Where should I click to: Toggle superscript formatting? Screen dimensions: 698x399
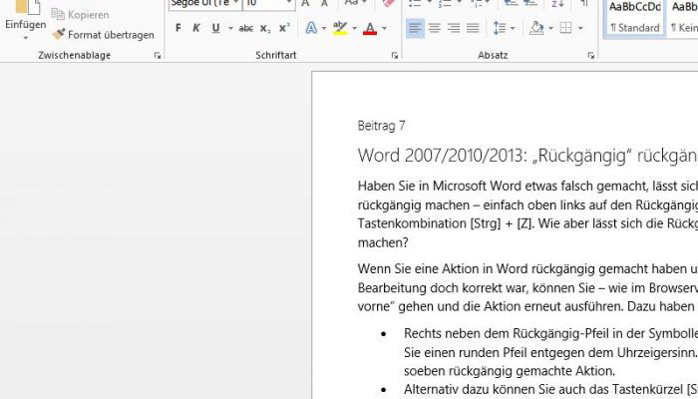click(284, 28)
